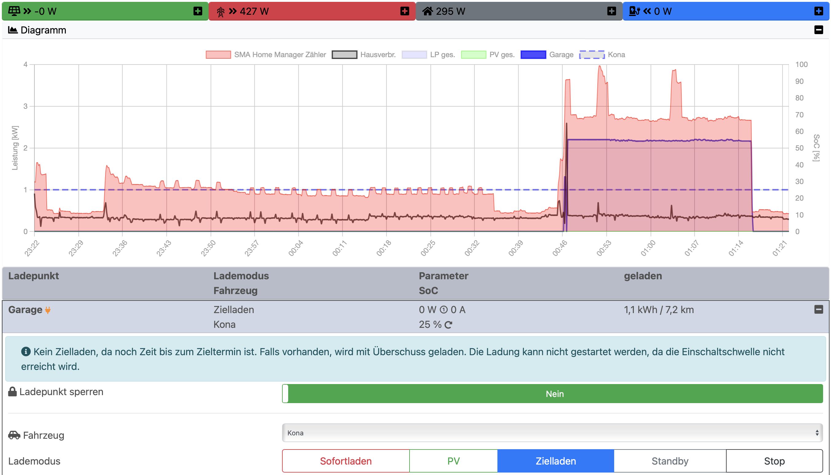Viewport: 832px width, 475px height.
Task: Expand the grey house consumption card plus icon
Action: [611, 11]
